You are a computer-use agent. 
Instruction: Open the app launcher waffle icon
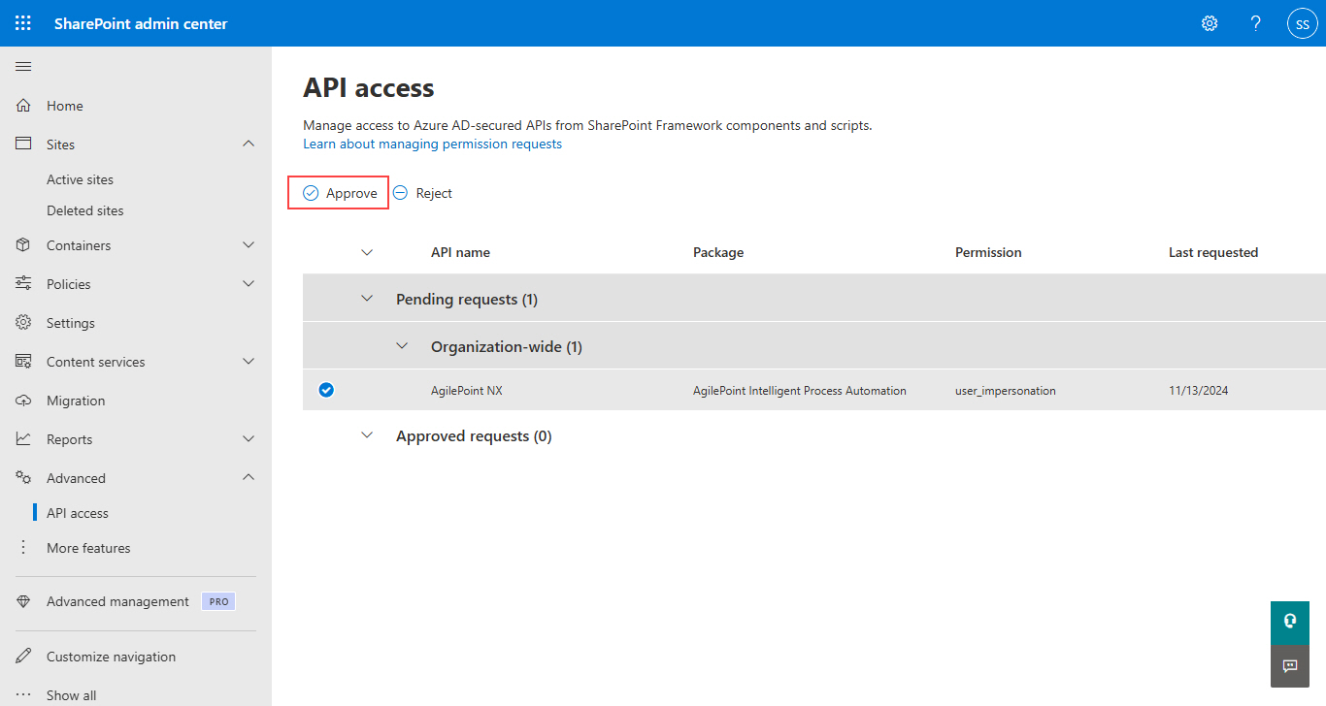(23, 23)
